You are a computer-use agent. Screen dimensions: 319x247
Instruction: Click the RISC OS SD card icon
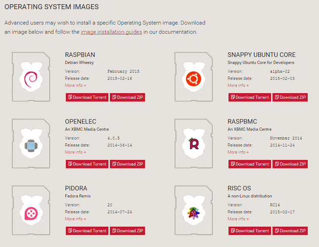point(193,210)
